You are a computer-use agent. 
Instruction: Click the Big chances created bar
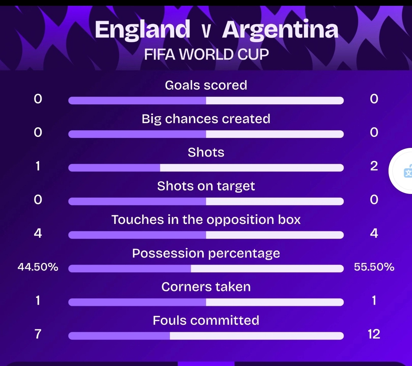point(206,134)
